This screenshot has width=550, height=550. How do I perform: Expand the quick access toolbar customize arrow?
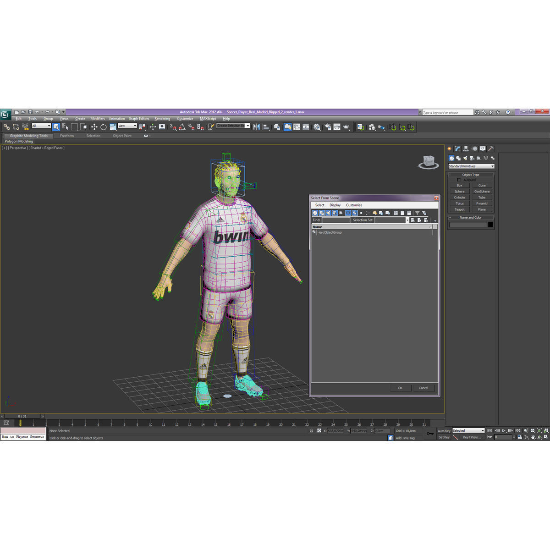tap(64, 112)
